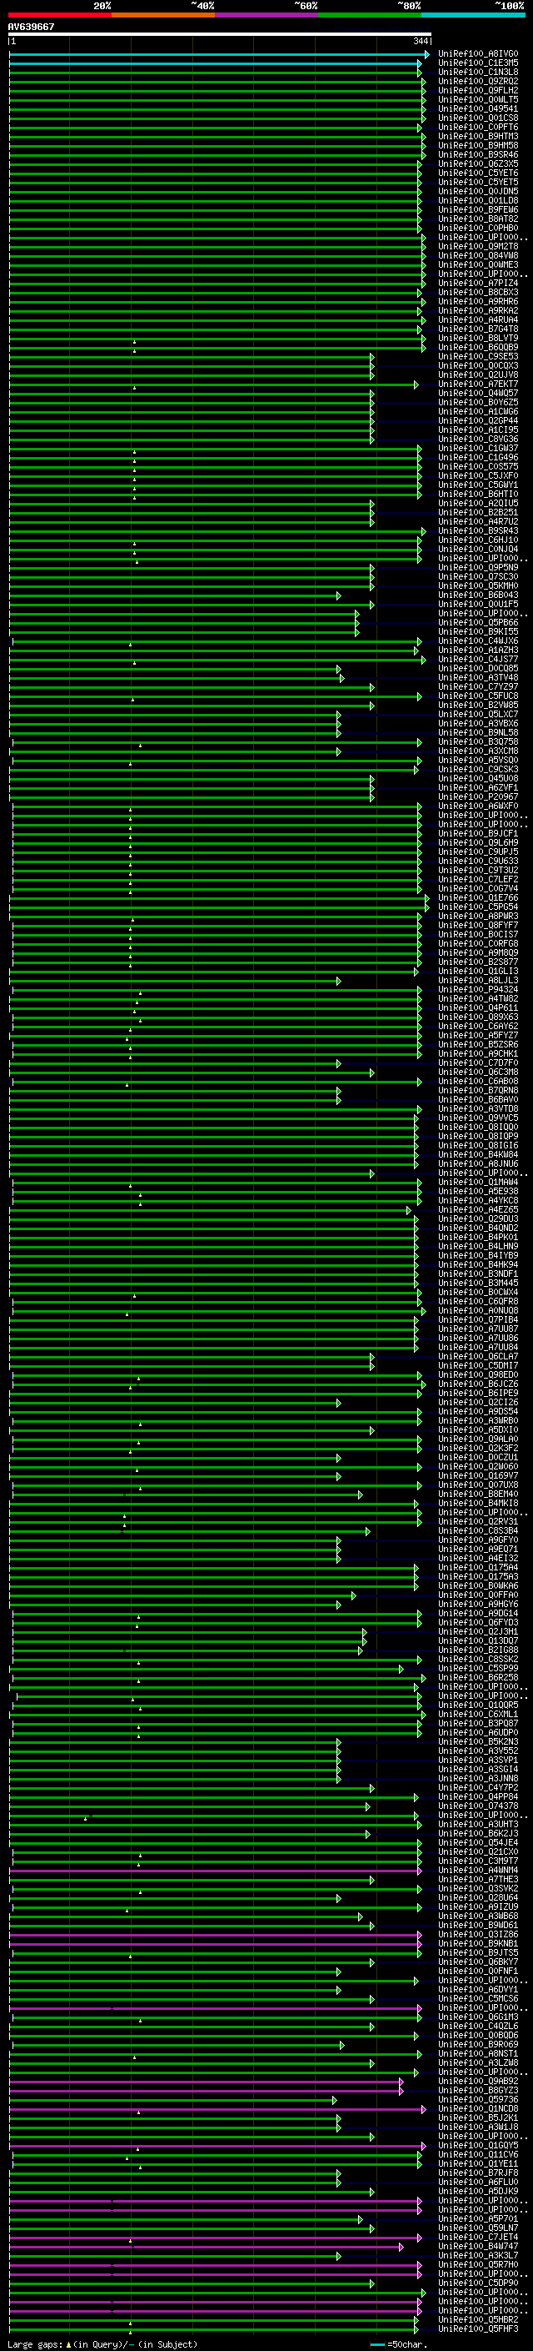Viewport: 533px width, 2351px height.
Task: Select hit UniRef100_B8CBX3
Action: [x=478, y=292]
